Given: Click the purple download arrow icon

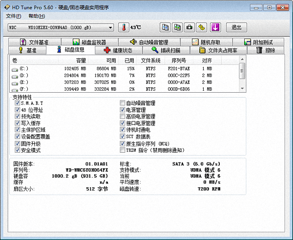Looking at the screenshot, I should click(216, 27).
